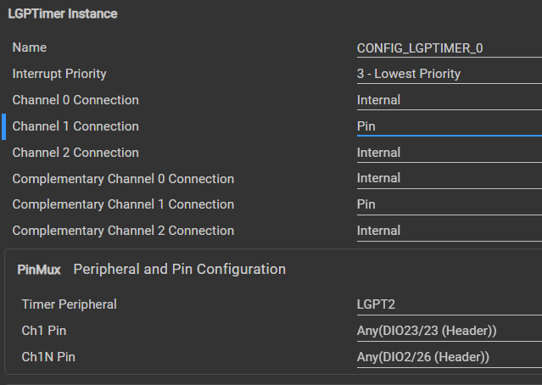
Task: Open Channel 2 Connection dropdown
Action: 450,153
